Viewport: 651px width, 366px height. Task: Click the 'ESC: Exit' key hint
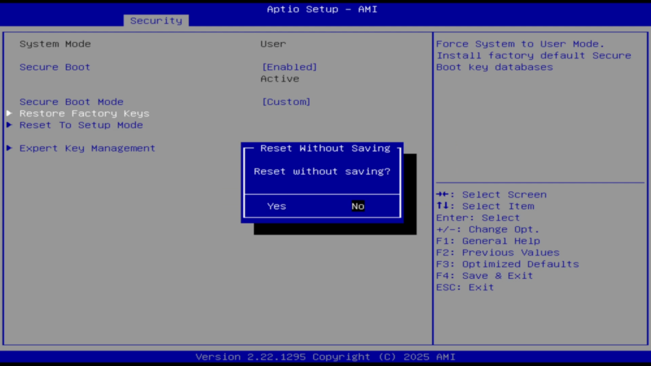[x=465, y=287]
